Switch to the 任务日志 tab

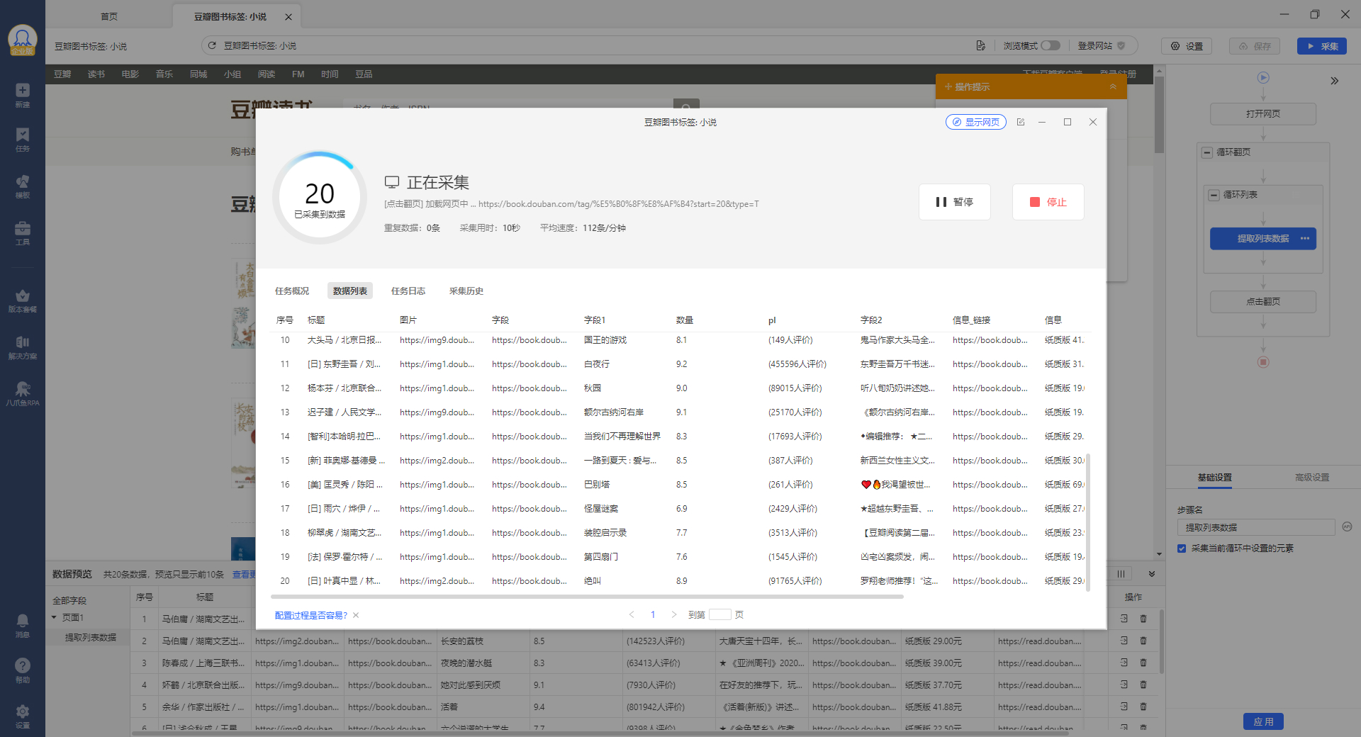[x=408, y=291]
